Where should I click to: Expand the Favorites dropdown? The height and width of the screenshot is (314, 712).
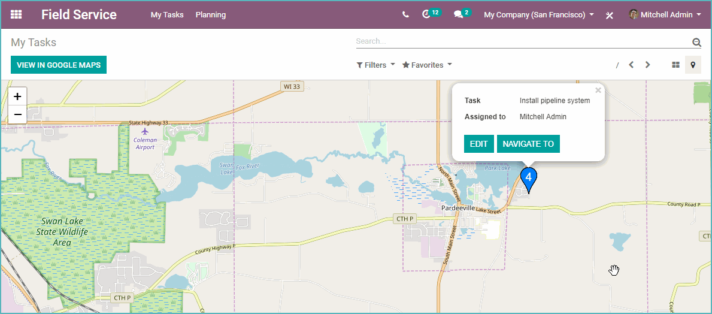[x=428, y=65]
